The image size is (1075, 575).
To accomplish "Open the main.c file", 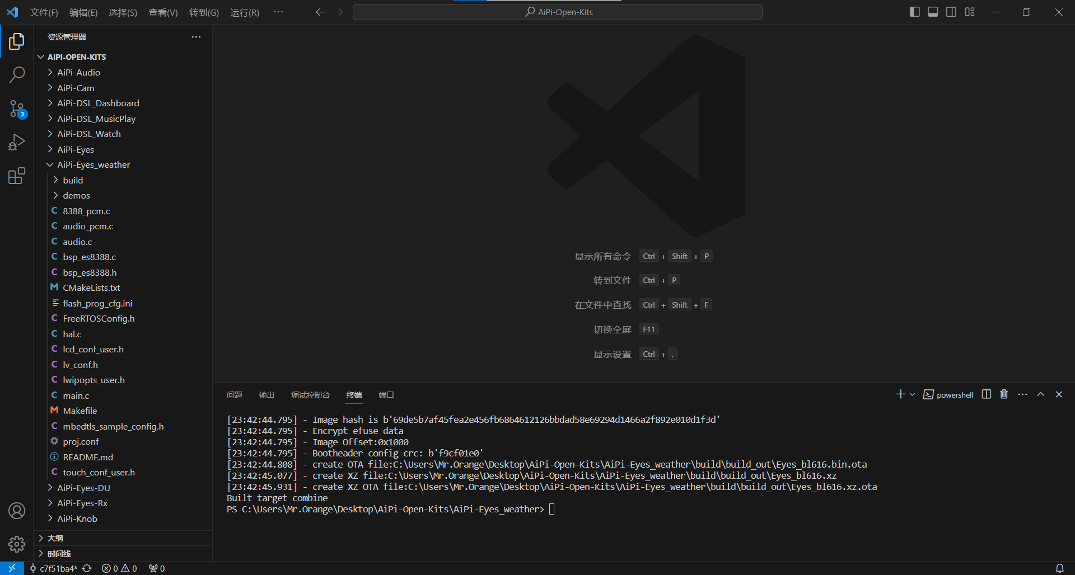I will pyautogui.click(x=123, y=395).
